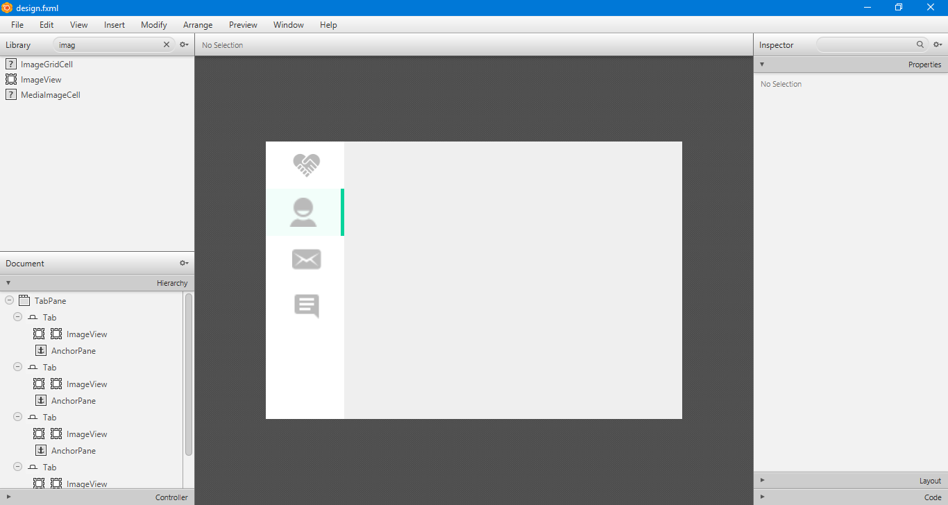
Task: Select the envelope tab icon in preview
Action: pyautogui.click(x=305, y=259)
